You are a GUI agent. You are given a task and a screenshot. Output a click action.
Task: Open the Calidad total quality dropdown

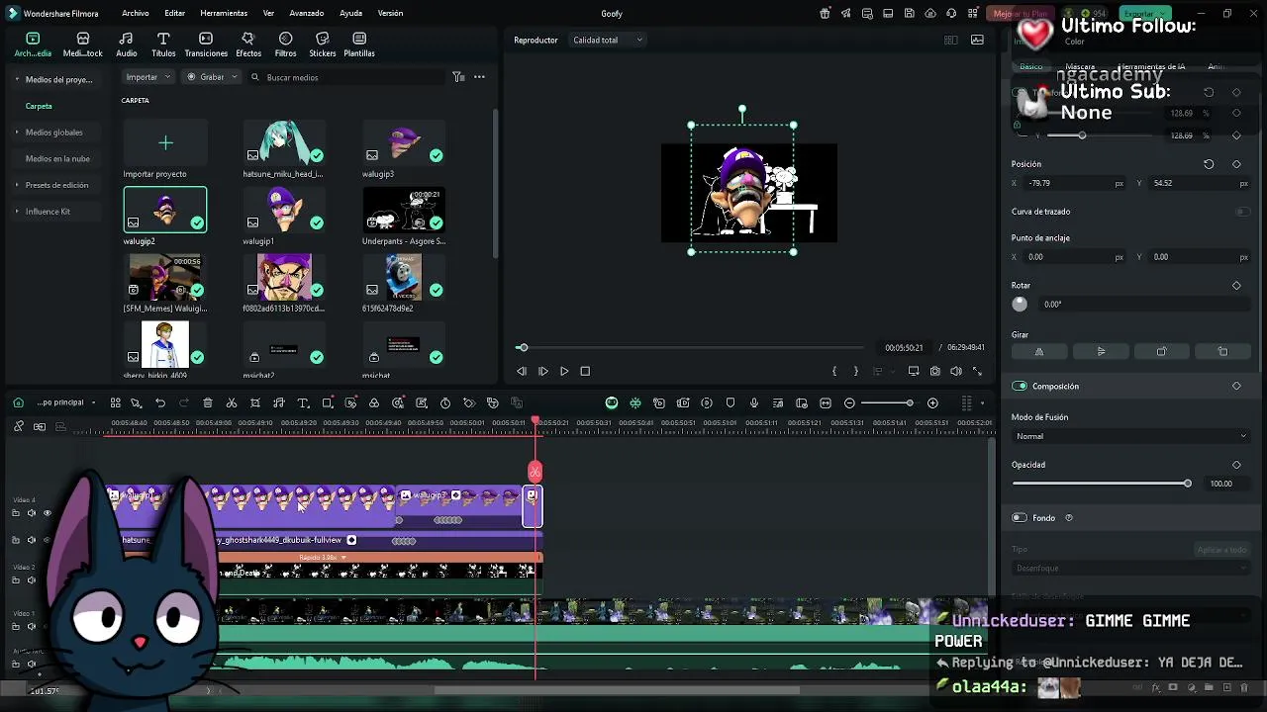[607, 41]
